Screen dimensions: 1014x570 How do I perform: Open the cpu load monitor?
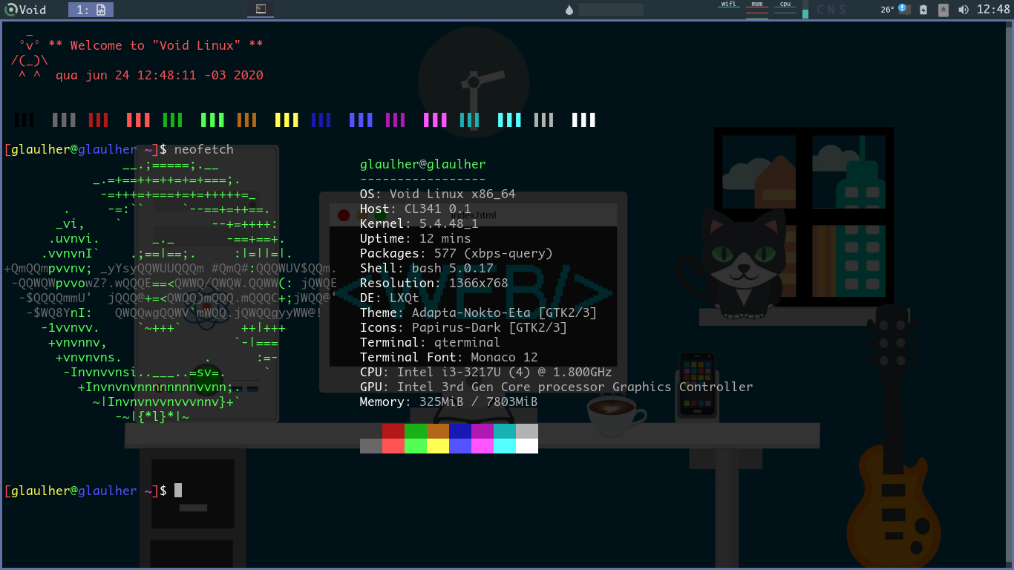(785, 7)
